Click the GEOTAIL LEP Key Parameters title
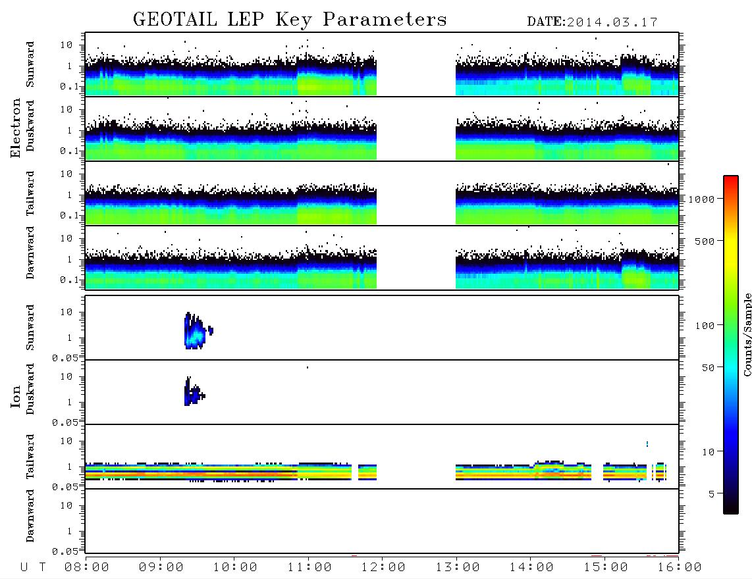This screenshot has height=579, width=752. point(290,20)
